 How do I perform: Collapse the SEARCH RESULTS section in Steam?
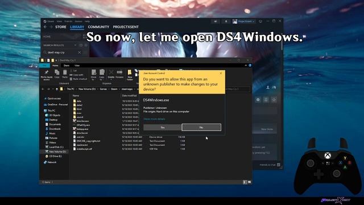coord(75,45)
